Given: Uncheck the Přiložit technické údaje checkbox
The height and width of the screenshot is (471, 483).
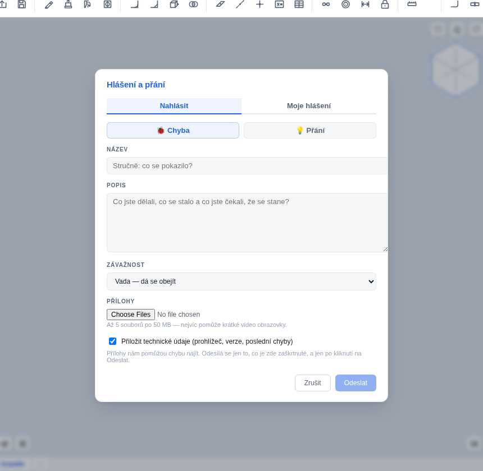Looking at the screenshot, I should 112,341.
